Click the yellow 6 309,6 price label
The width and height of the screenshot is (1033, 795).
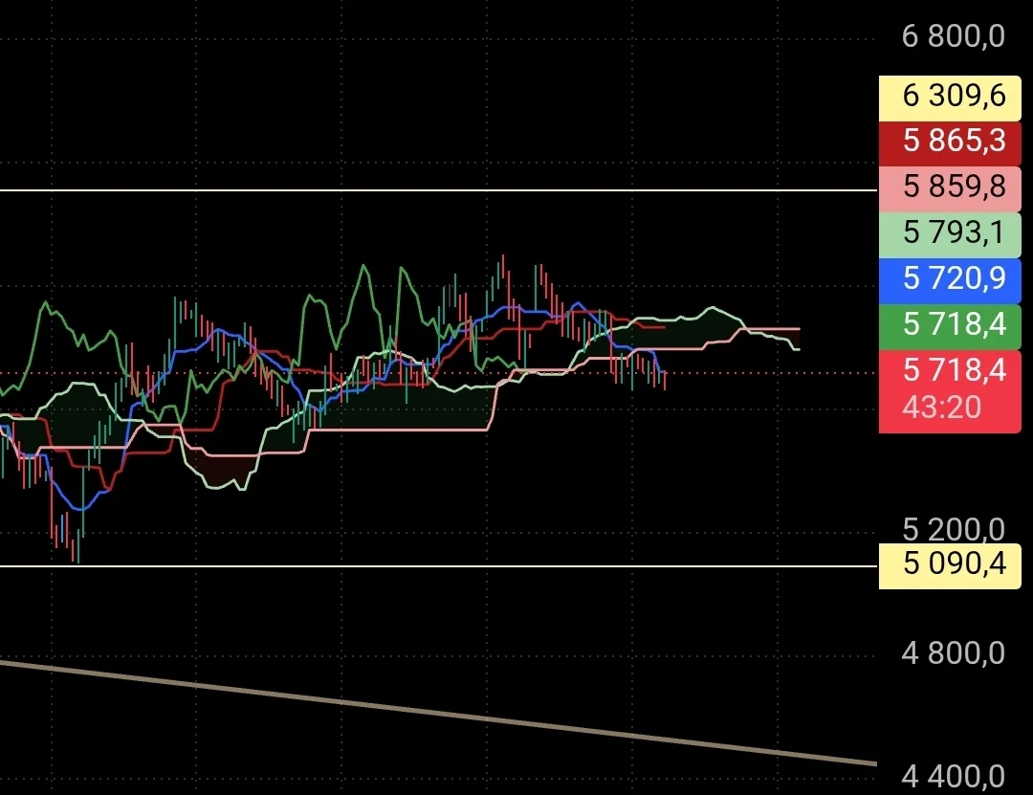click(x=950, y=98)
